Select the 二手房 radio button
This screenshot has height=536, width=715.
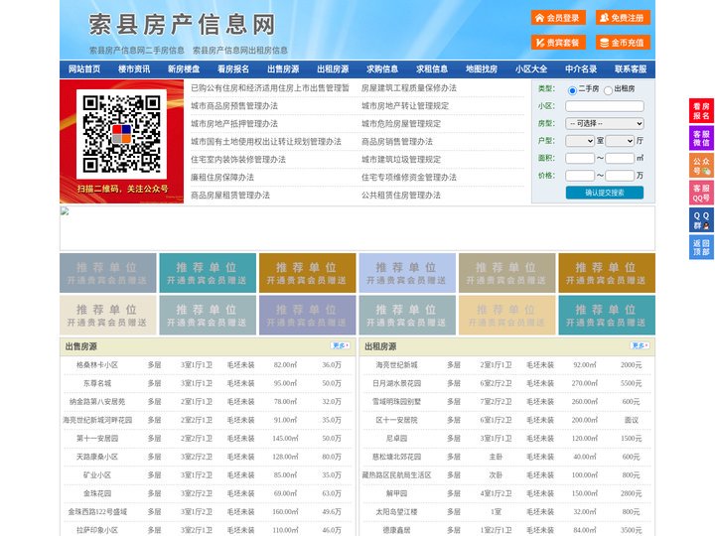572,90
